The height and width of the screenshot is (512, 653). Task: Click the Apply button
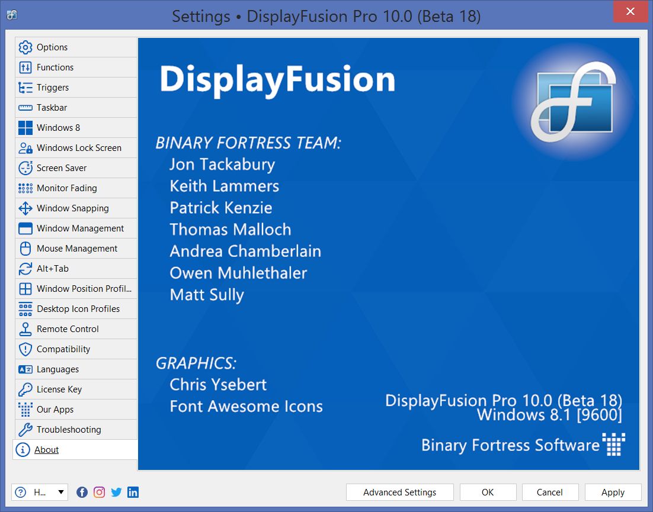tap(613, 492)
